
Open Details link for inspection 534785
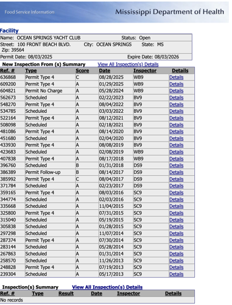coord(176,111)
